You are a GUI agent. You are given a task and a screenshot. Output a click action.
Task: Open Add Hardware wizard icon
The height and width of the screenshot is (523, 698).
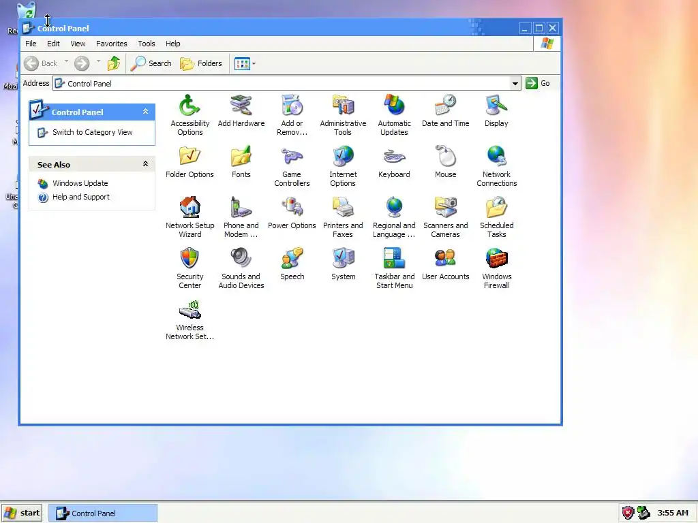tap(241, 111)
